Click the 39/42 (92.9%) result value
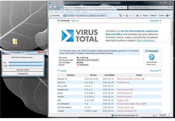The height and width of the screenshot is (121, 175). click(x=83, y=65)
